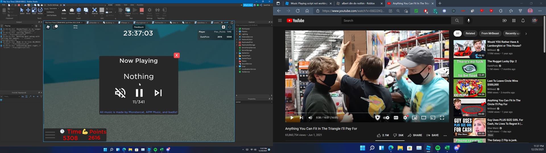Click the Feedback button in game viewport
The height and width of the screenshot is (153, 546).
tap(139, 27)
